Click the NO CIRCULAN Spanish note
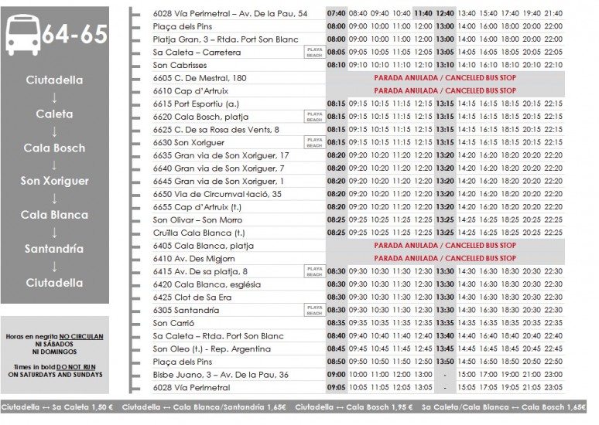This screenshot has width=599, height=425. pos(55,345)
